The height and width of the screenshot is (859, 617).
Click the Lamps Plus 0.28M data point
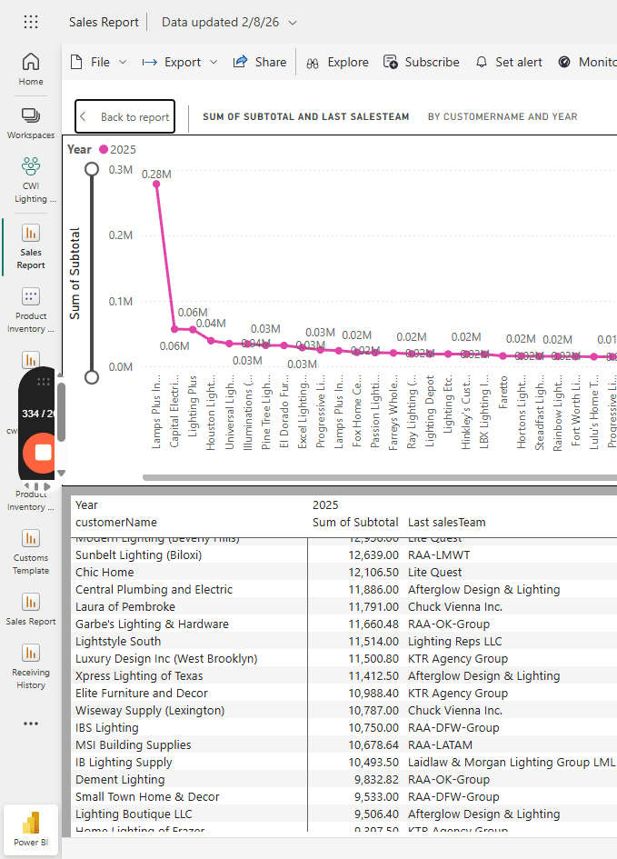[x=156, y=184]
